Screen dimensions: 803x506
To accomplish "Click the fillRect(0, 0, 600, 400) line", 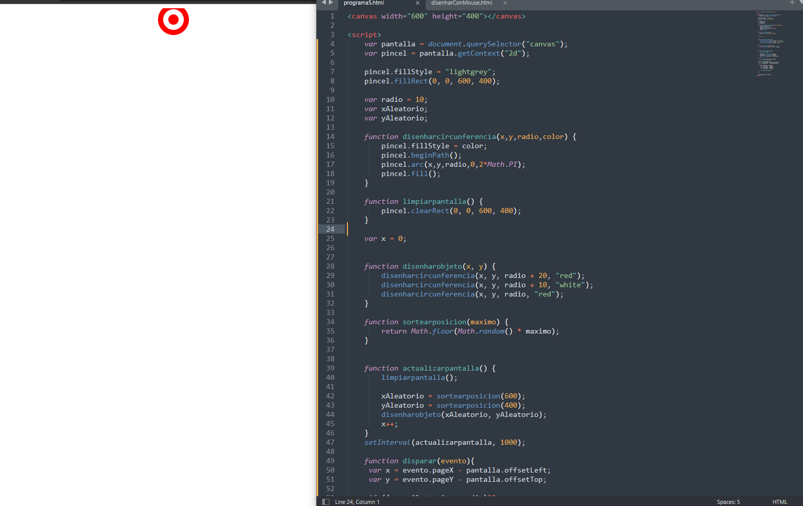I will tap(432, 81).
